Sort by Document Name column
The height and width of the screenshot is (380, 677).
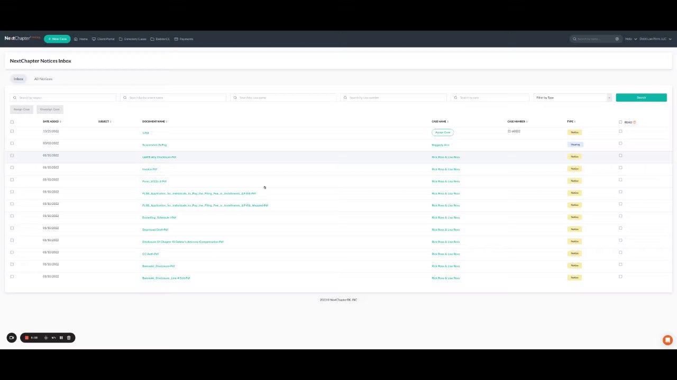click(x=154, y=121)
